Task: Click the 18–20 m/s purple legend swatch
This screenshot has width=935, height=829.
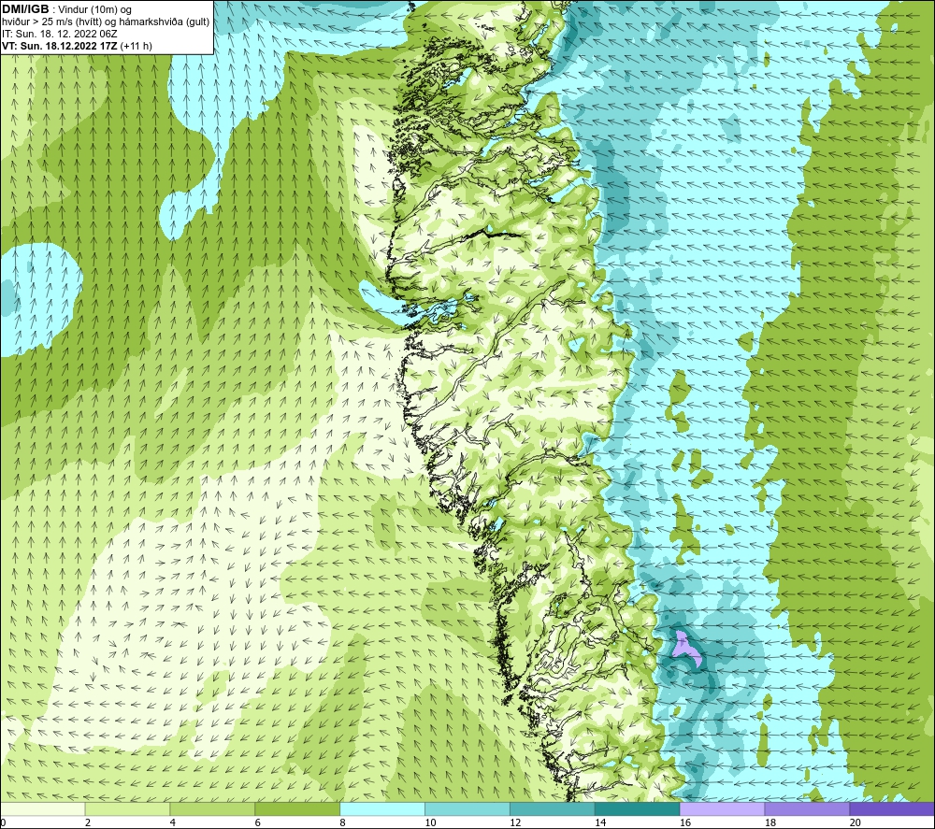Action: [x=807, y=809]
